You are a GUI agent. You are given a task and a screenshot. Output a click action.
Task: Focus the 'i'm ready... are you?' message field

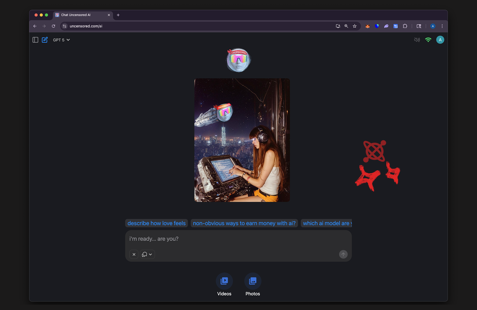click(238, 239)
